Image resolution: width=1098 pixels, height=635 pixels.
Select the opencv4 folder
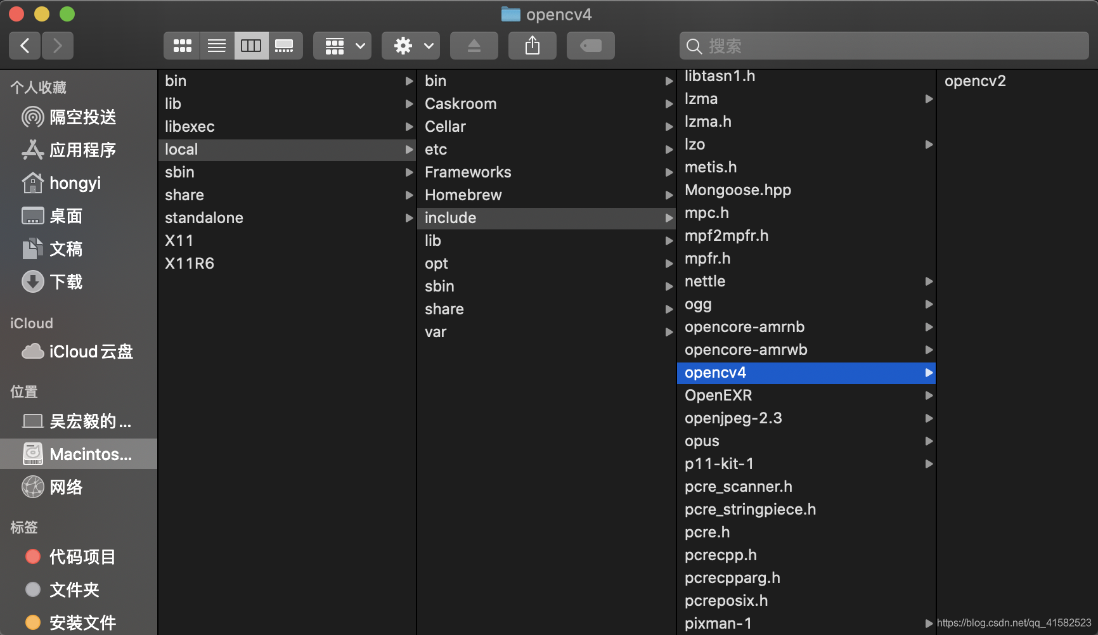coord(806,373)
